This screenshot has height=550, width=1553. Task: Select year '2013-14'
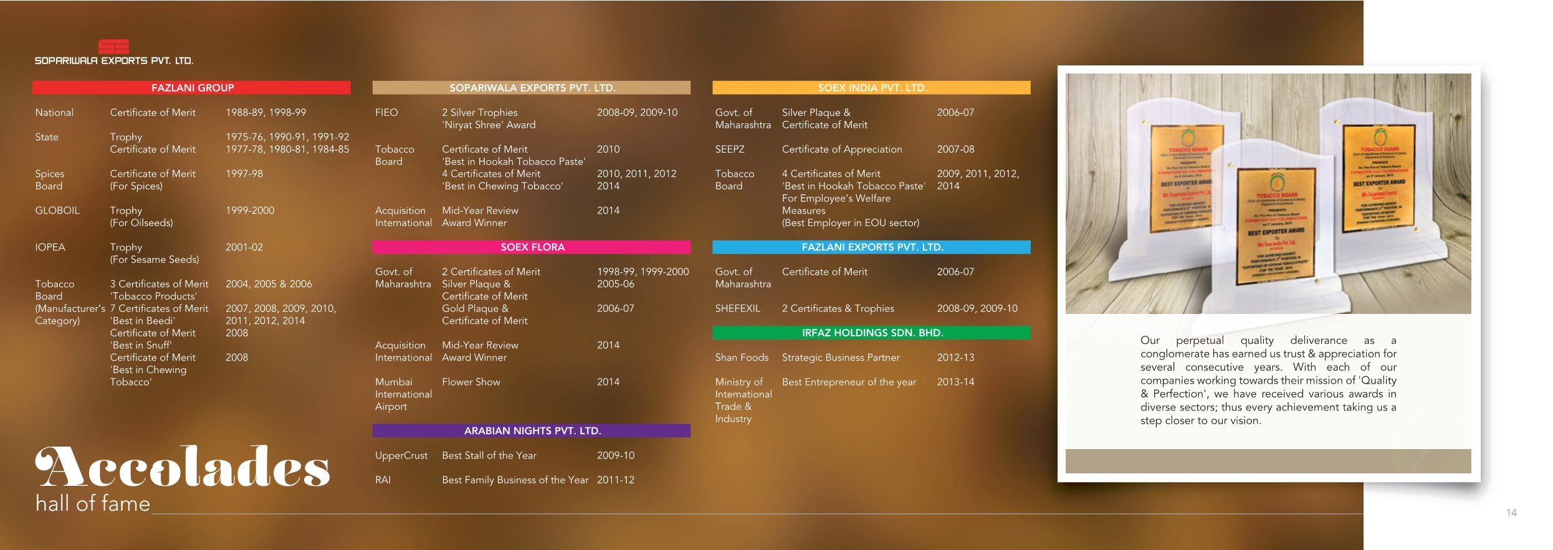coord(955,382)
